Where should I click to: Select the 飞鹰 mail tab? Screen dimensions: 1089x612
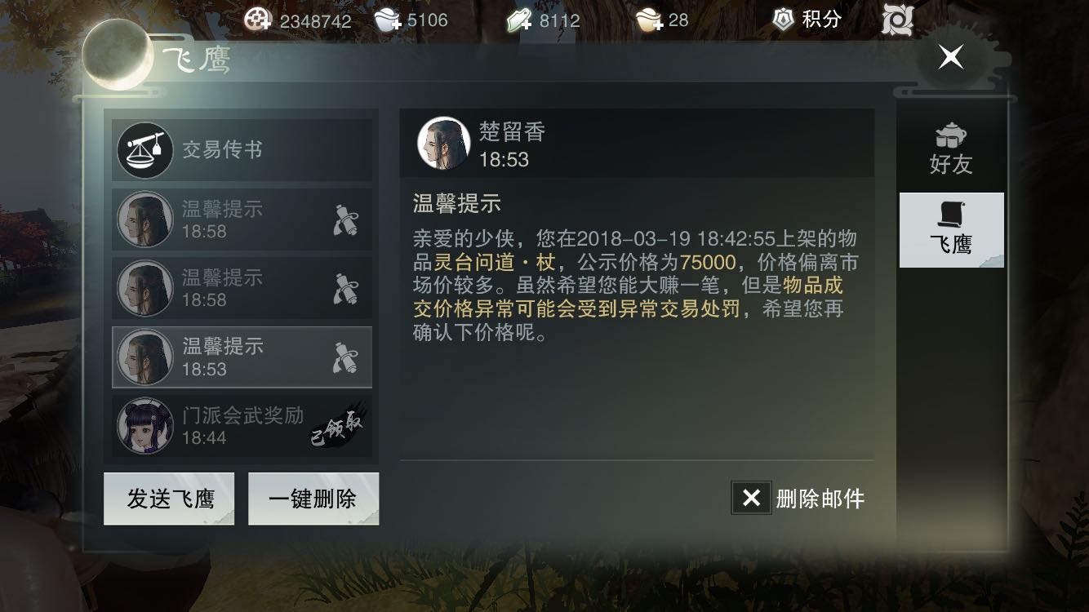point(951,229)
